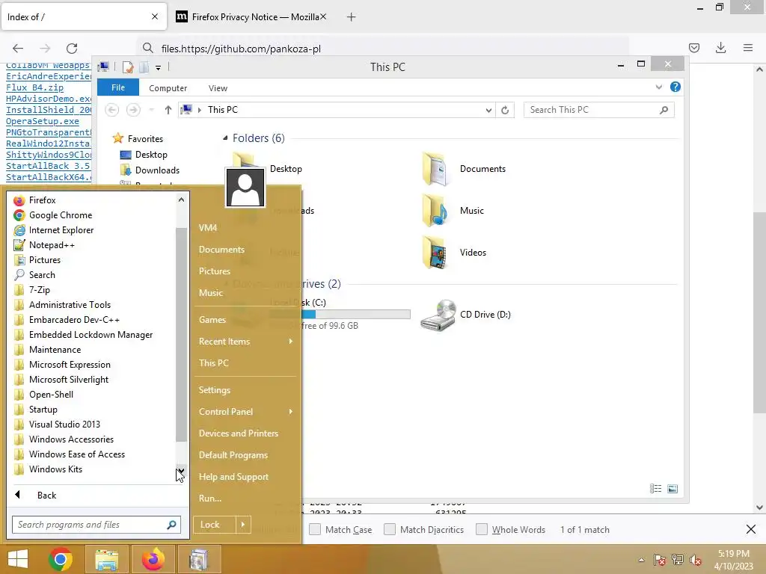This screenshot has height=574, width=766.
Task: Close the Firefox find bar
Action: [751, 529]
